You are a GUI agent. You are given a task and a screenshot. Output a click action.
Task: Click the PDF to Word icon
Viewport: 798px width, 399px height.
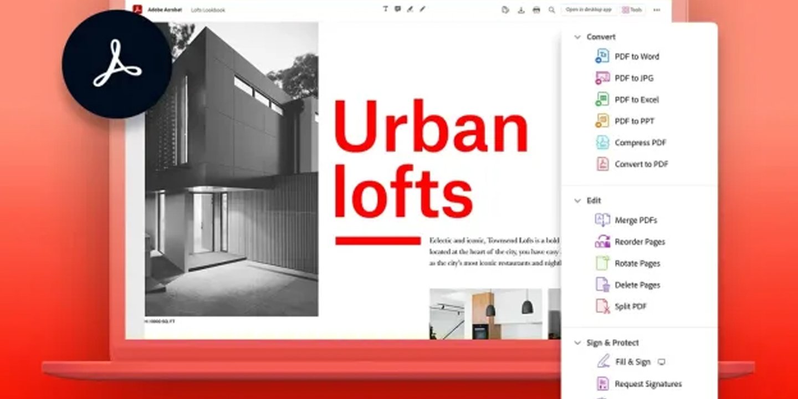coord(602,56)
